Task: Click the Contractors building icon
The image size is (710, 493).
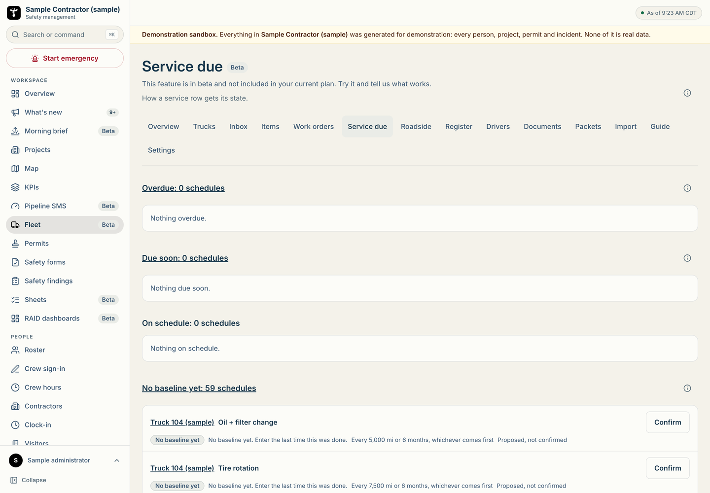Action: 15,406
